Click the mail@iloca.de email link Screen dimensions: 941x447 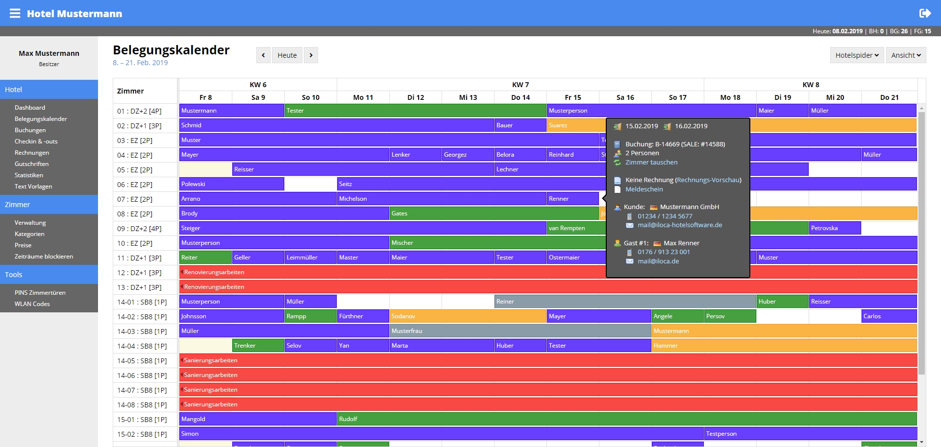pos(658,261)
